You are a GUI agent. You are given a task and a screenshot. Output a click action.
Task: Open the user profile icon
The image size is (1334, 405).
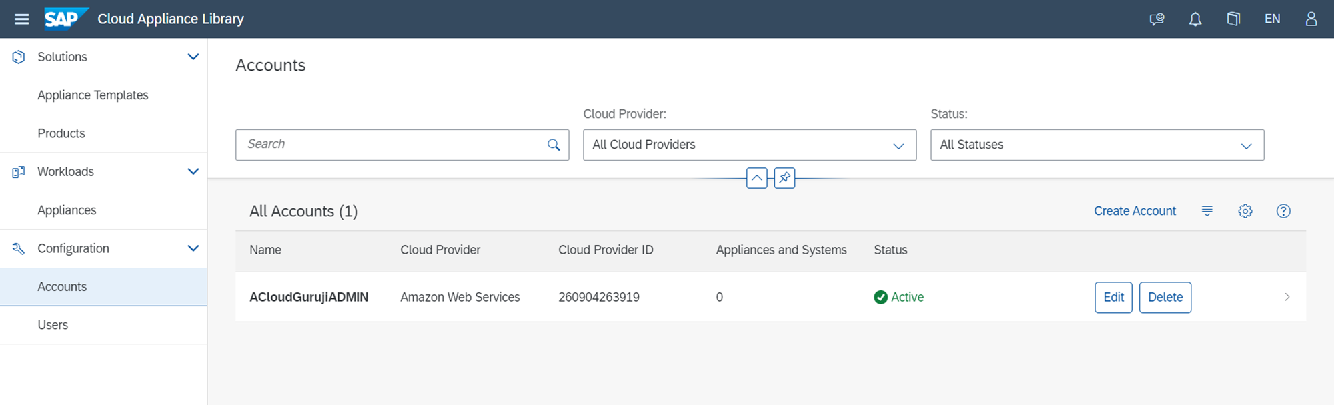[x=1311, y=19]
